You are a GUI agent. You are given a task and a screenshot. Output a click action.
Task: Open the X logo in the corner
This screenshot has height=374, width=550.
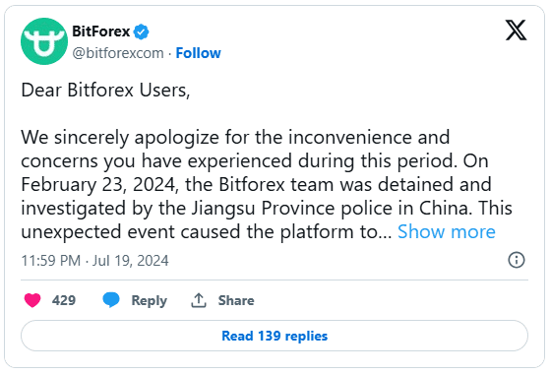pos(516,31)
